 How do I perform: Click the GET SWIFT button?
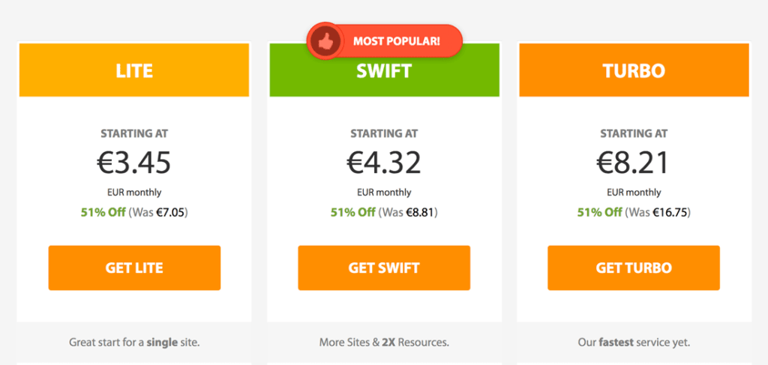tap(384, 268)
